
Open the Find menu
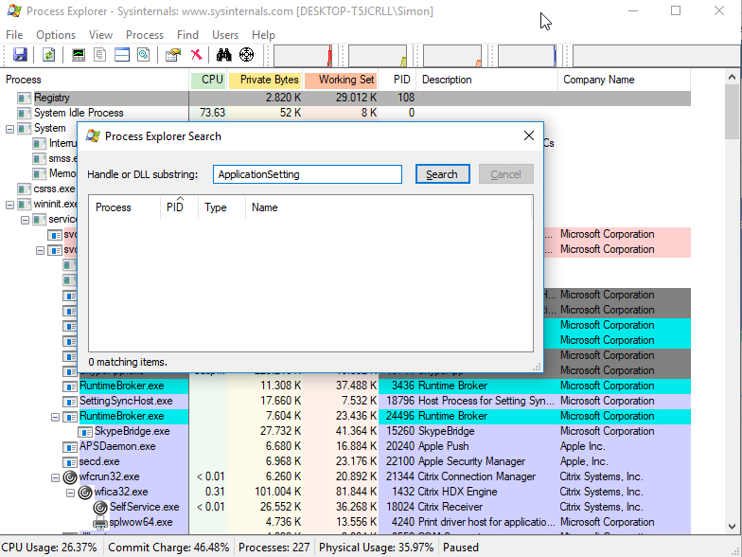187,35
